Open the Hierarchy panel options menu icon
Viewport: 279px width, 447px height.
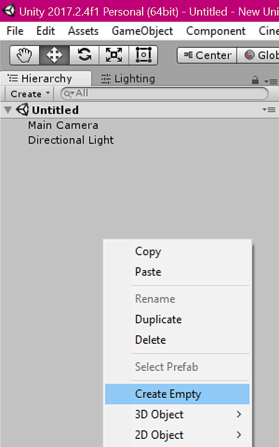271,81
